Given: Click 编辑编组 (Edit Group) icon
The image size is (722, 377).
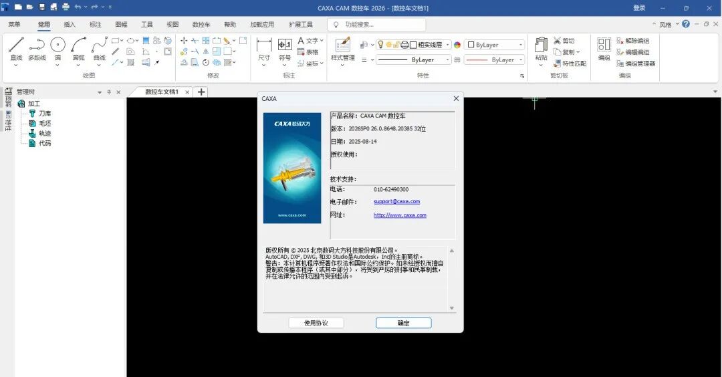Looking at the screenshot, I should click(x=632, y=52).
